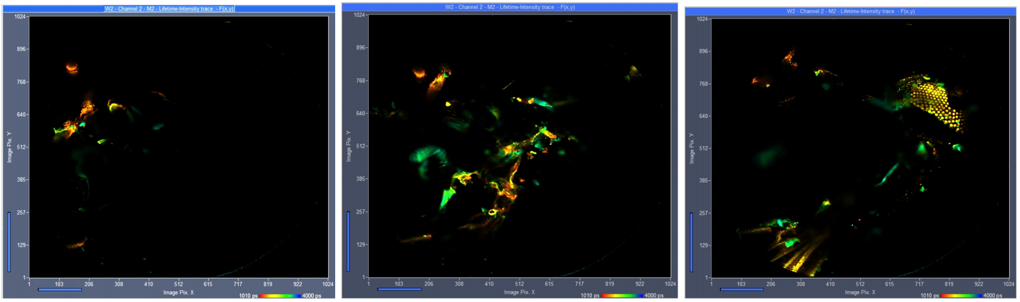Click the X-axis tick '512' in left window
The width and height of the screenshot is (1020, 302).
click(x=179, y=284)
